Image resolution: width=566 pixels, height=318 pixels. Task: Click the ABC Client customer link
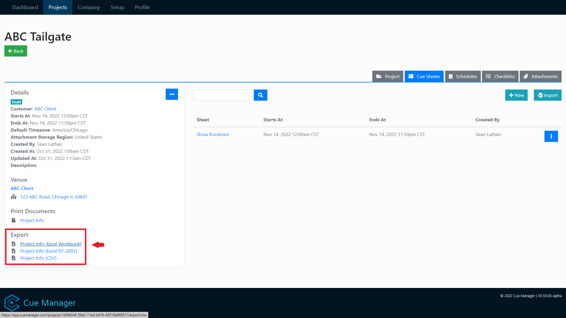pyautogui.click(x=45, y=109)
